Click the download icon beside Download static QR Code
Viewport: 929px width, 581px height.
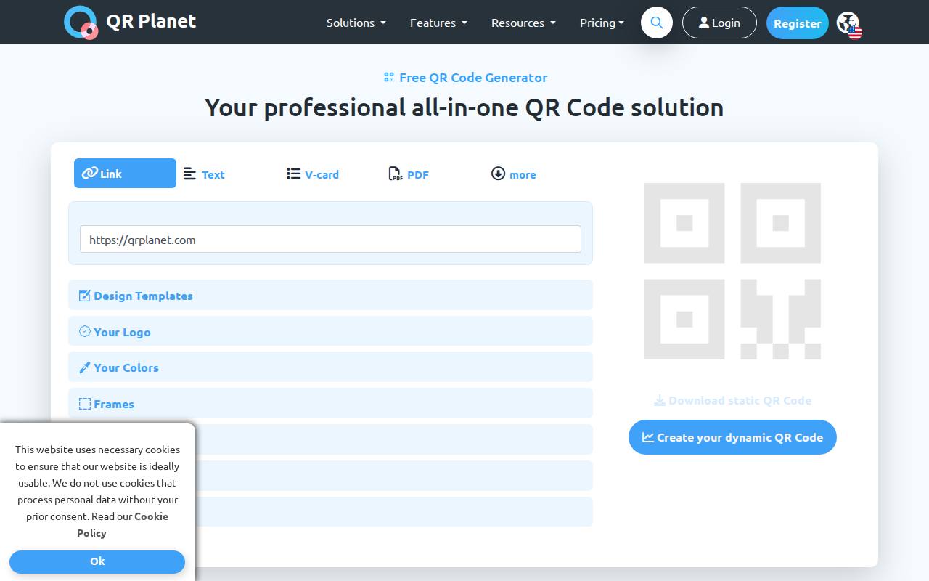[x=660, y=400]
